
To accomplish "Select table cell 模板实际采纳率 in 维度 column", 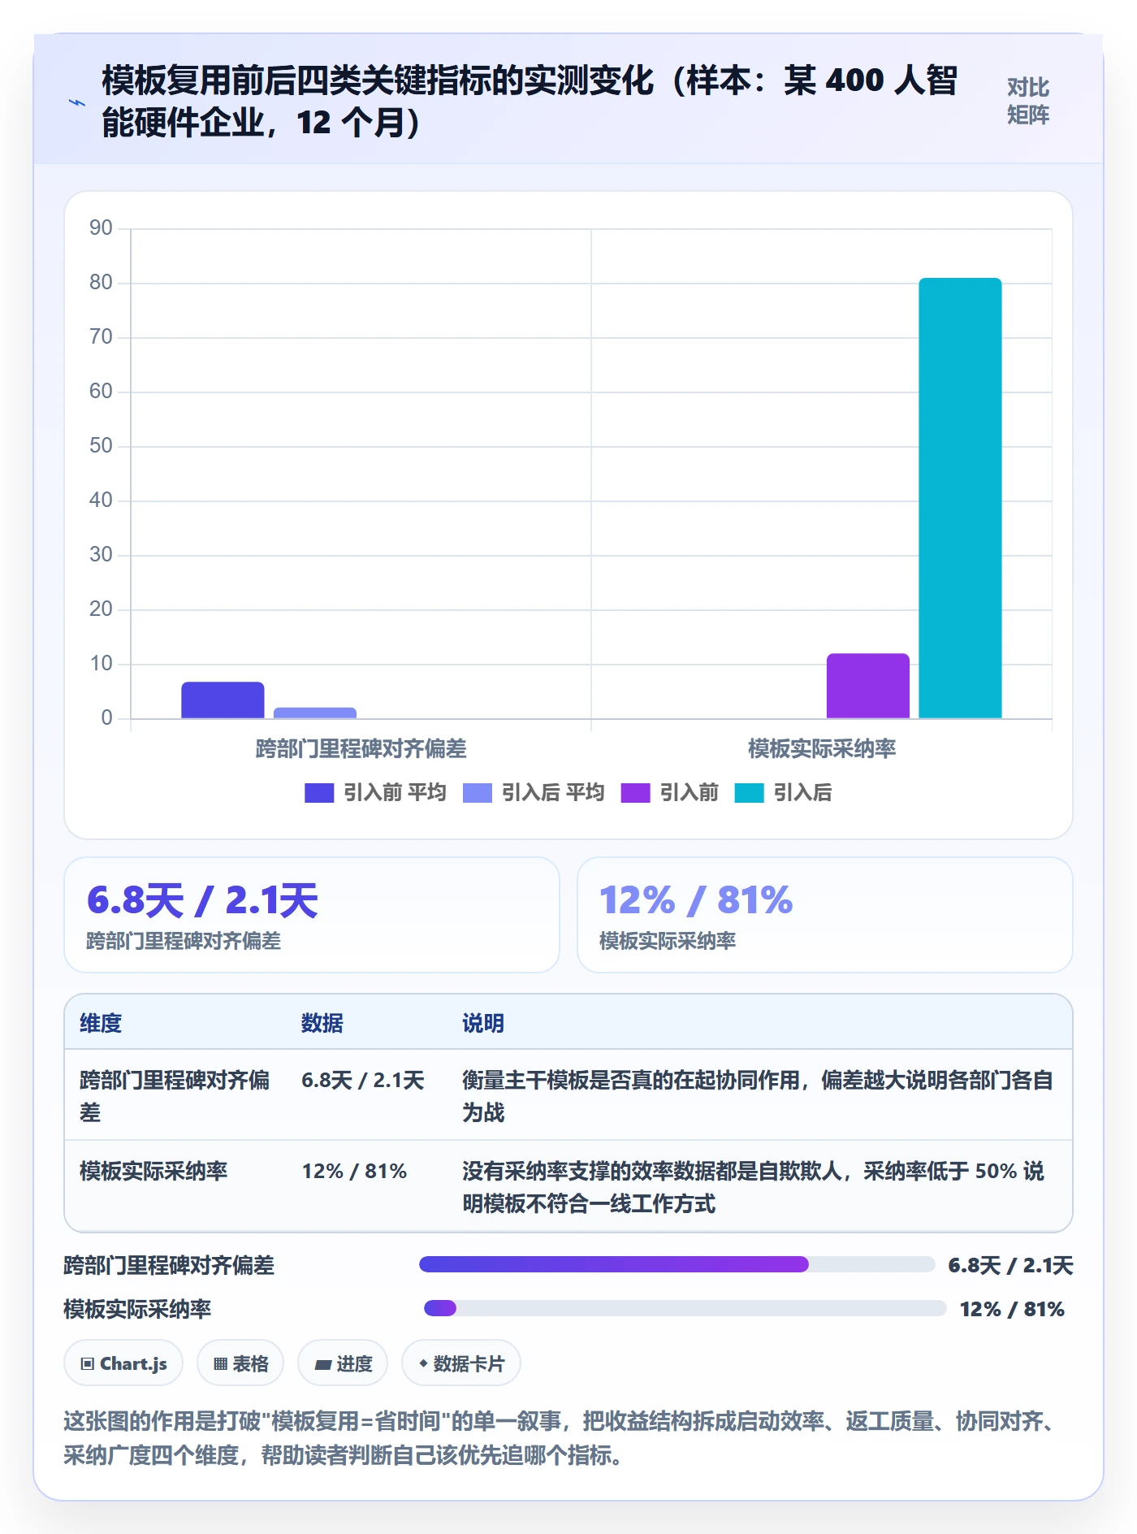I will (153, 1171).
